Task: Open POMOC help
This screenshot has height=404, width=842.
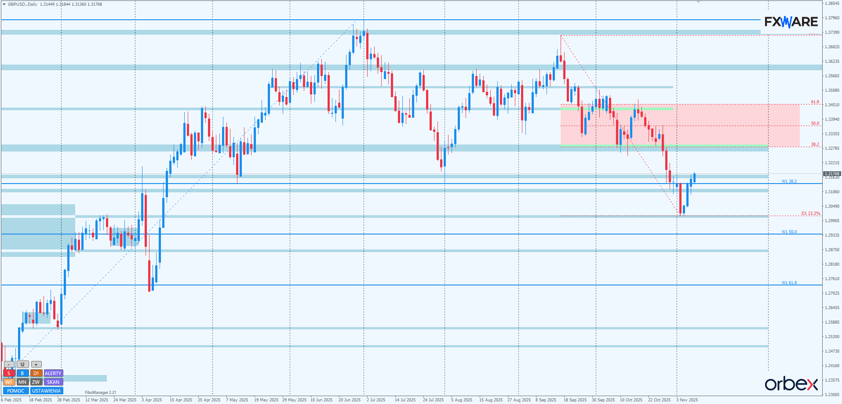Action: (x=16, y=391)
